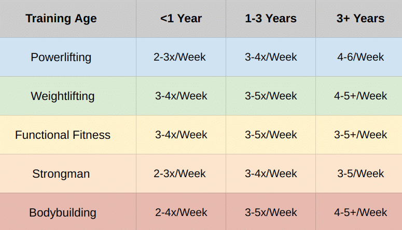Select Weightlifting 4-5+/Week cell
The image size is (402, 230).
click(x=359, y=96)
